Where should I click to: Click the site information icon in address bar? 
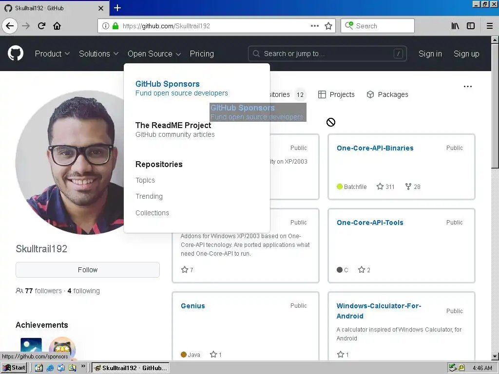pyautogui.click(x=105, y=26)
